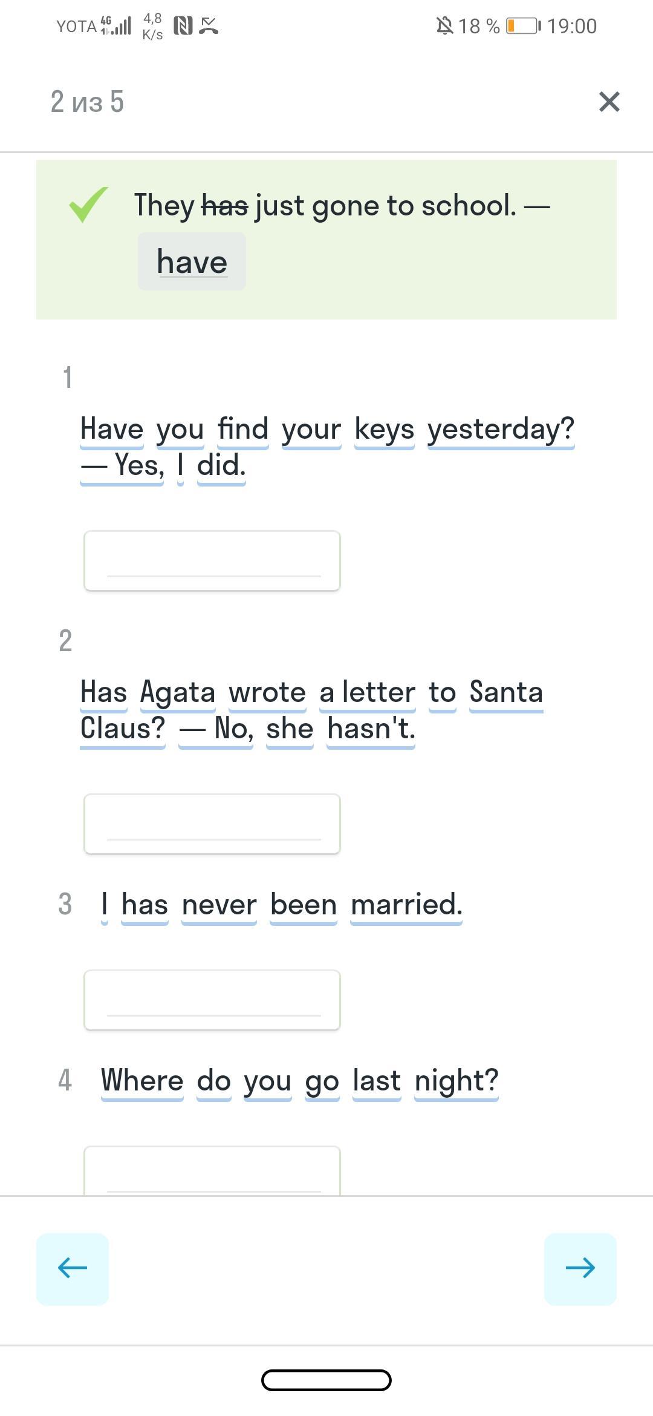Viewport: 653px width, 1416px height.
Task: Tap the battery icon in the status bar
Action: [523, 26]
